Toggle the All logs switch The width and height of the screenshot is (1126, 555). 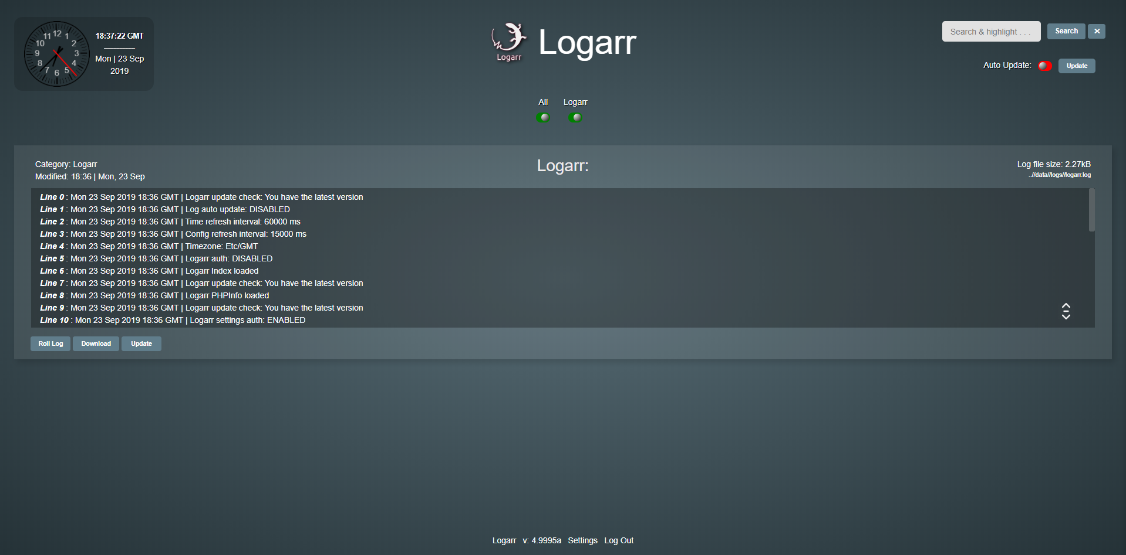(543, 117)
